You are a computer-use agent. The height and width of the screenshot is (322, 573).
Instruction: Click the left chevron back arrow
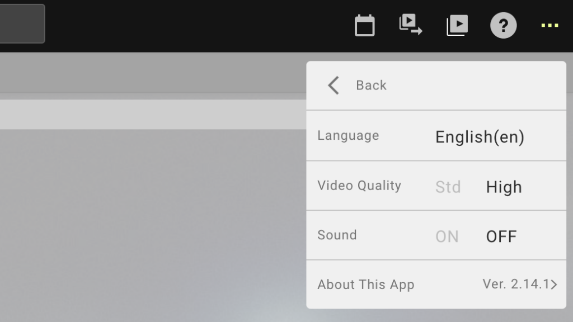pyautogui.click(x=334, y=86)
